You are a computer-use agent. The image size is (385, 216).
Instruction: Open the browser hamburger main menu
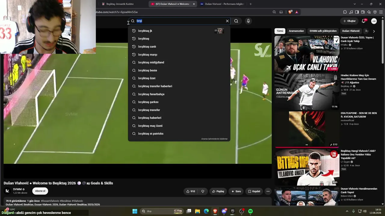(381, 12)
